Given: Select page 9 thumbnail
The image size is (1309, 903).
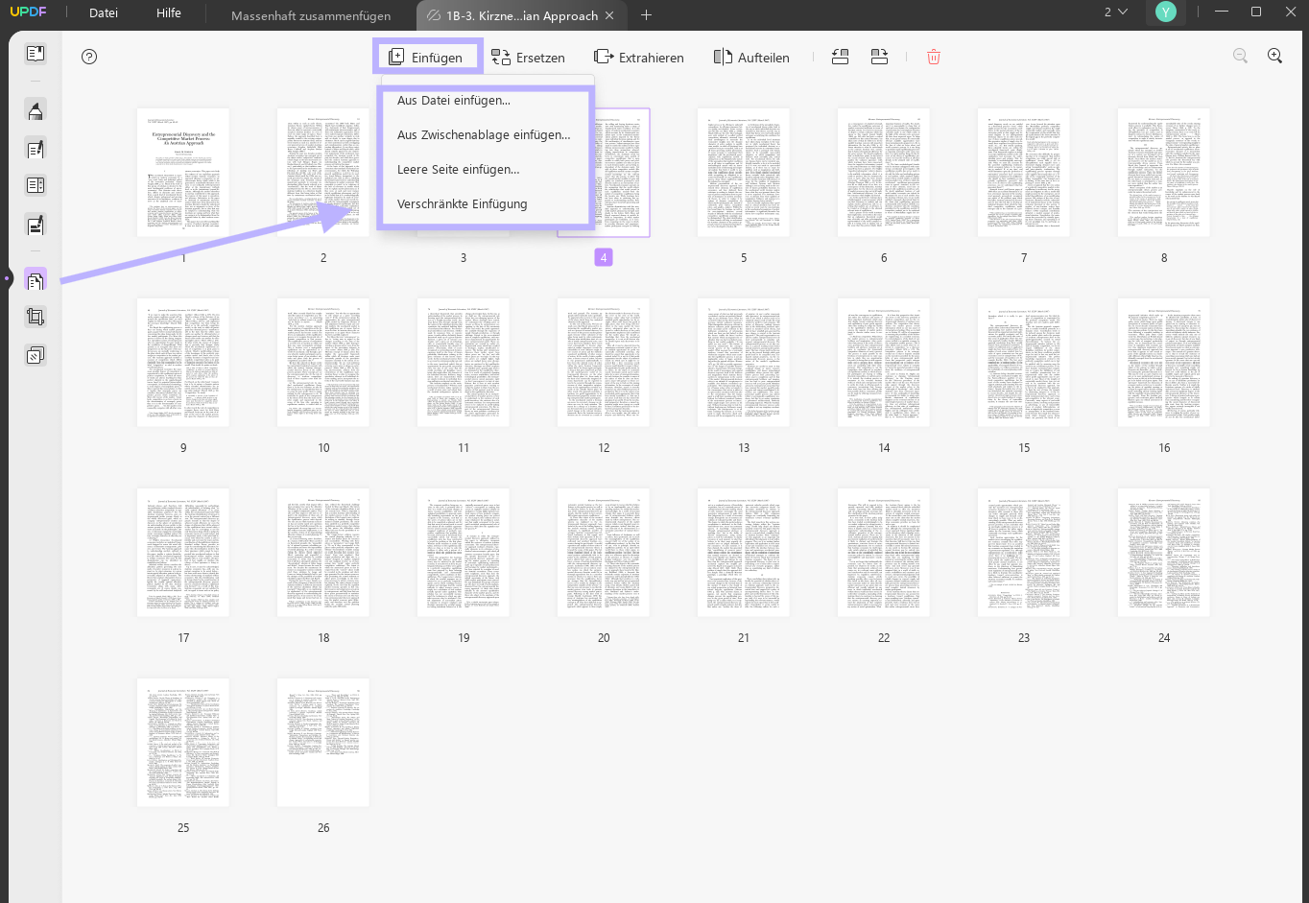Looking at the screenshot, I should click(183, 362).
